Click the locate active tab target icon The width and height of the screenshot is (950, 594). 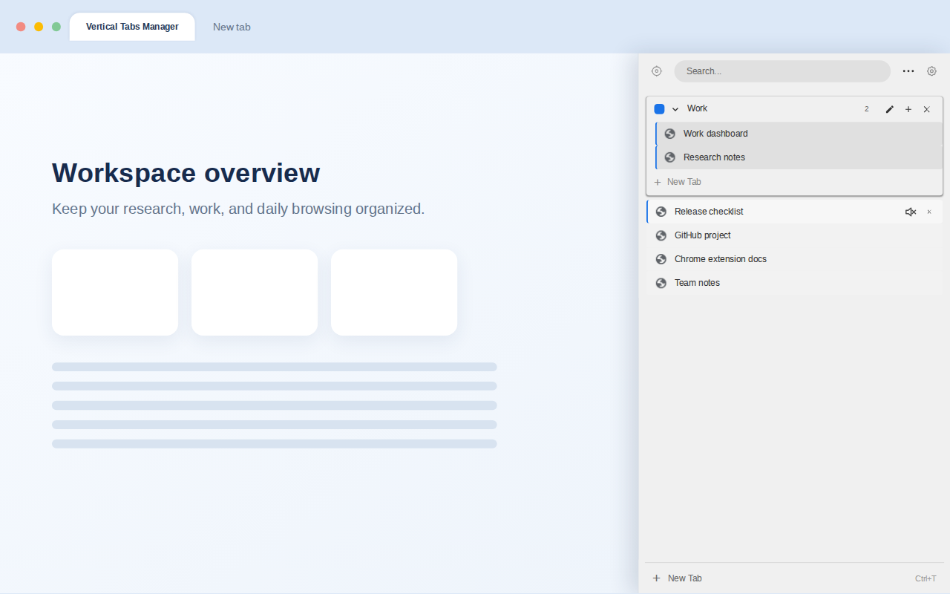(656, 71)
